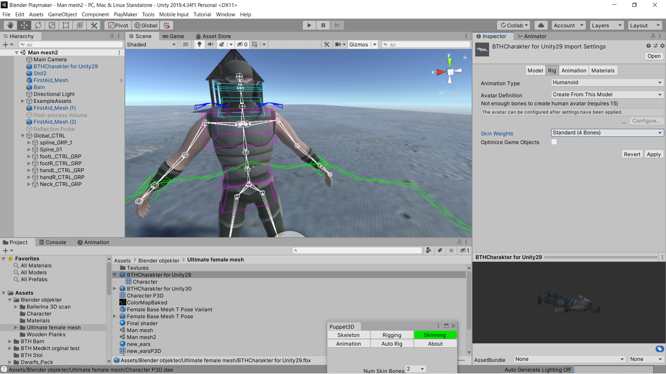Switch to the Animation tab in Import Settings
666x374 pixels.
click(x=574, y=70)
